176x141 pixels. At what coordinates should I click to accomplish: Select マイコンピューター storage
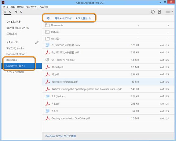pyautogui.click(x=15, y=48)
